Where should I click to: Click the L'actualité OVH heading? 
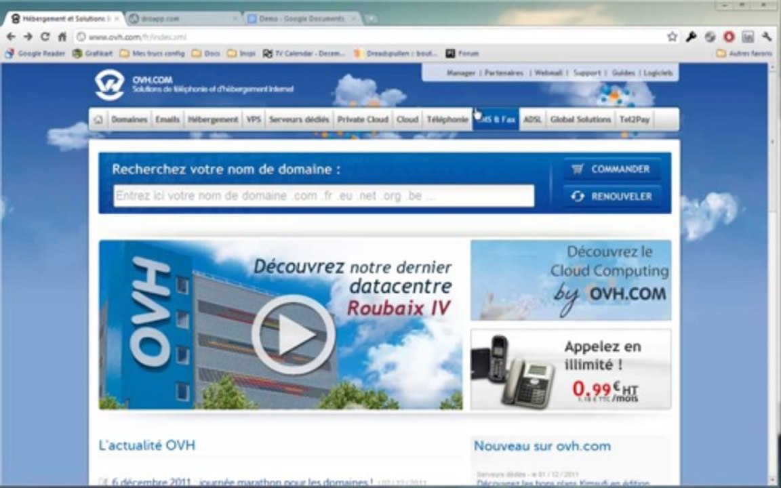(x=147, y=445)
